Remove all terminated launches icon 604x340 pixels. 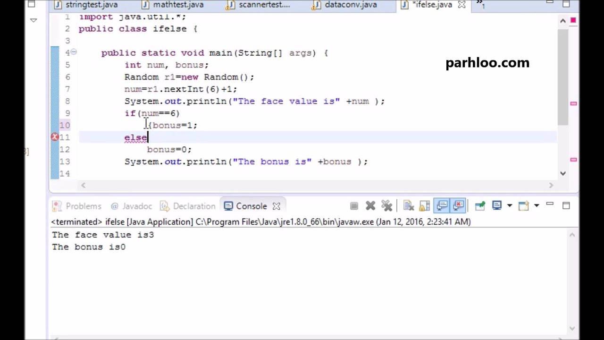pyautogui.click(x=387, y=206)
